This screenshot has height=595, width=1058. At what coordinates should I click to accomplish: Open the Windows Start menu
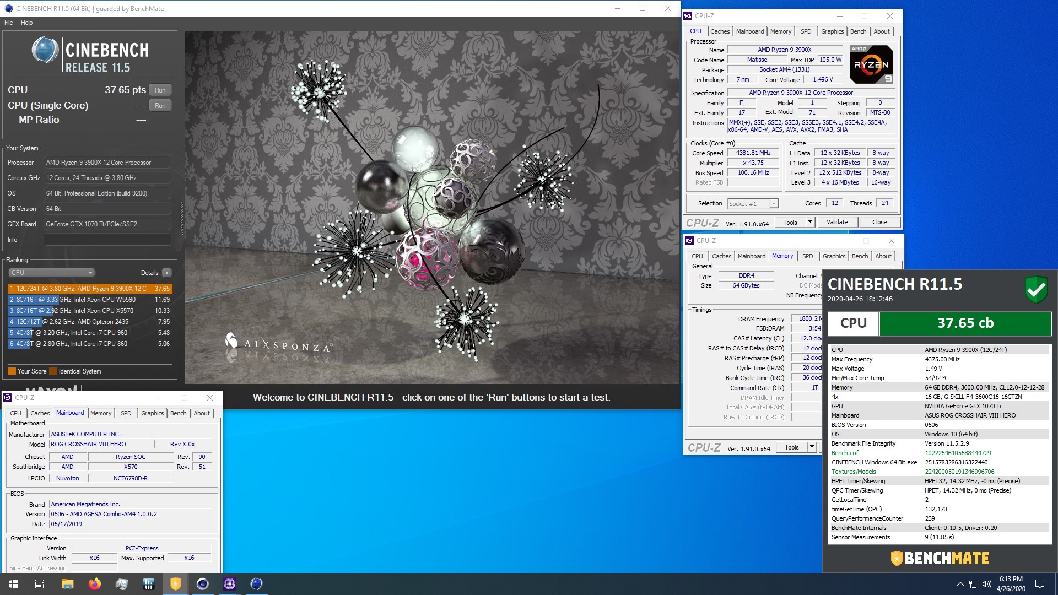tap(13, 584)
